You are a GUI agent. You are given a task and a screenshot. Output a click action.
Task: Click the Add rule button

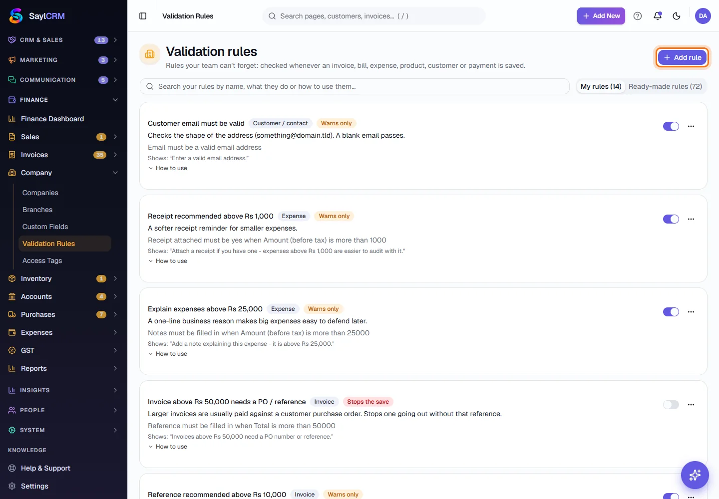[683, 57]
